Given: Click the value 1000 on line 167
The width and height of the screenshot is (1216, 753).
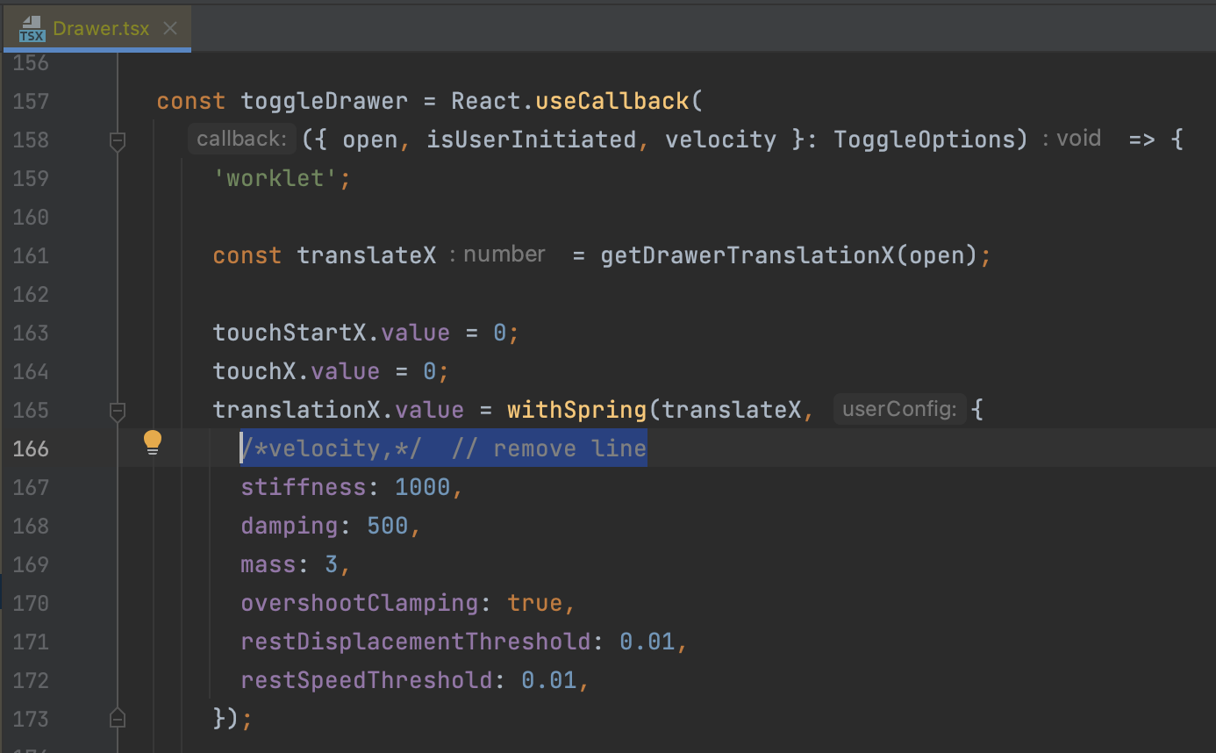Looking at the screenshot, I should (x=423, y=487).
